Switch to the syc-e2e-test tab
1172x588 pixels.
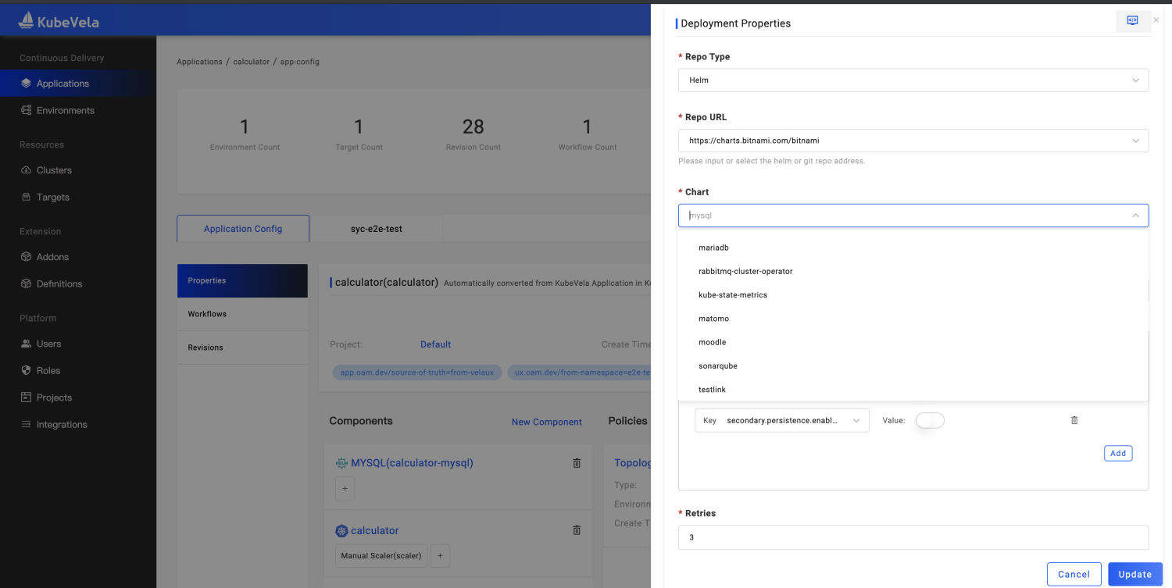pyautogui.click(x=376, y=229)
